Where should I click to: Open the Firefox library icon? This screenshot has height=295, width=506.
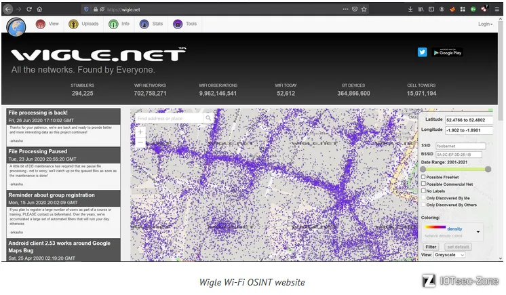pos(421,9)
